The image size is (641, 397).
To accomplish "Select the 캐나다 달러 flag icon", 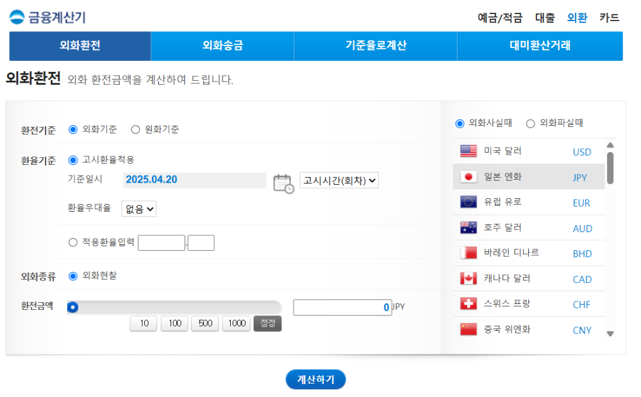I will click(x=469, y=279).
